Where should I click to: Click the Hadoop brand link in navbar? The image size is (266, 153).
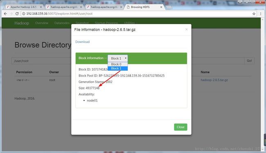pyautogui.click(x=22, y=23)
